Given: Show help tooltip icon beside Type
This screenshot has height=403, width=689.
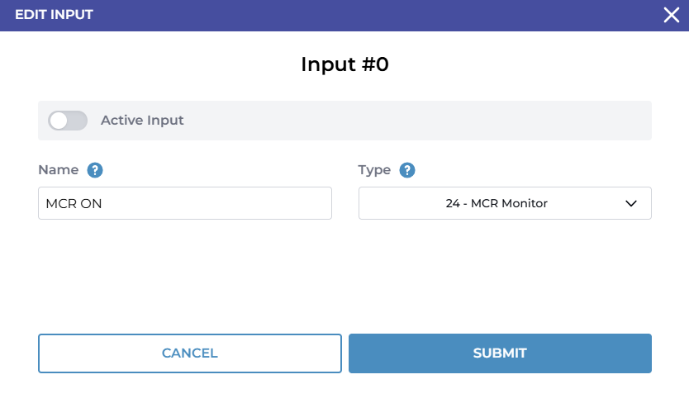Looking at the screenshot, I should click(407, 170).
